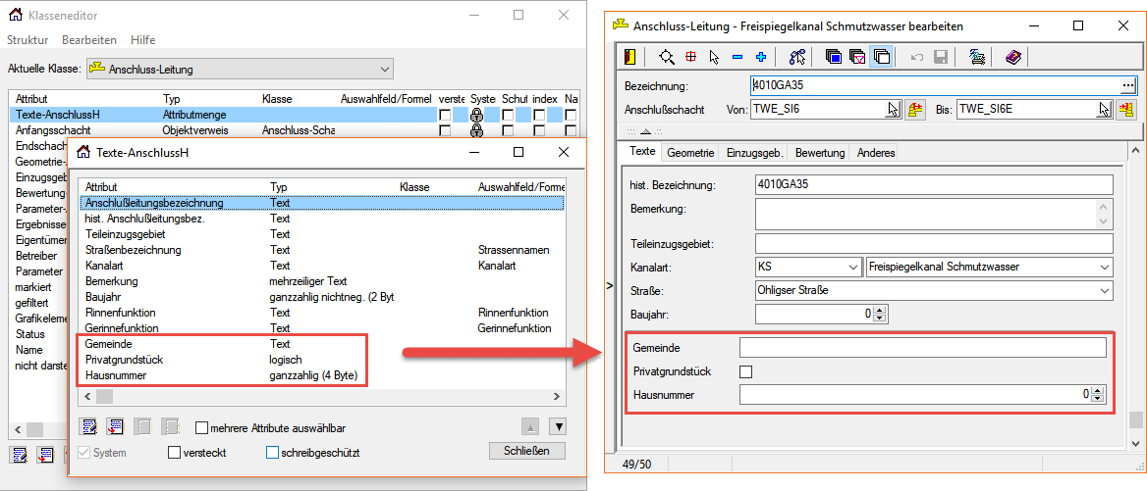Image resolution: width=1147 pixels, height=491 pixels.
Task: Expand the Kanalart KS code dropdown
Action: 851,267
